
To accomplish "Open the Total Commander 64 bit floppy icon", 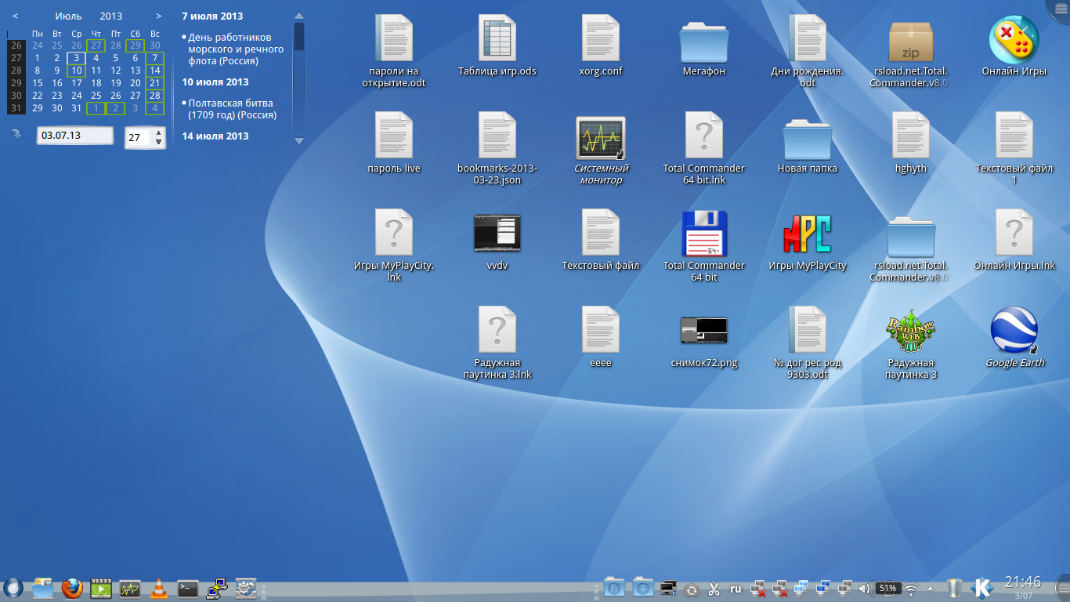I will (703, 234).
